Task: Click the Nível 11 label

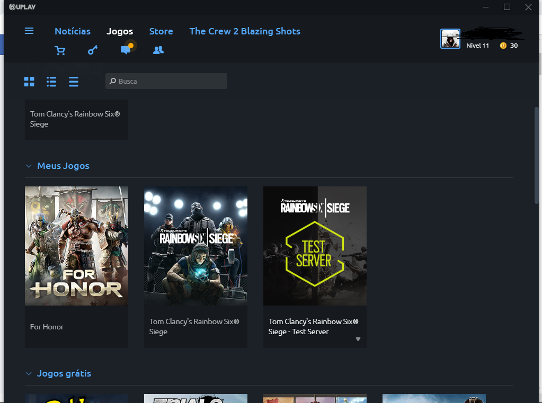Action: click(477, 46)
